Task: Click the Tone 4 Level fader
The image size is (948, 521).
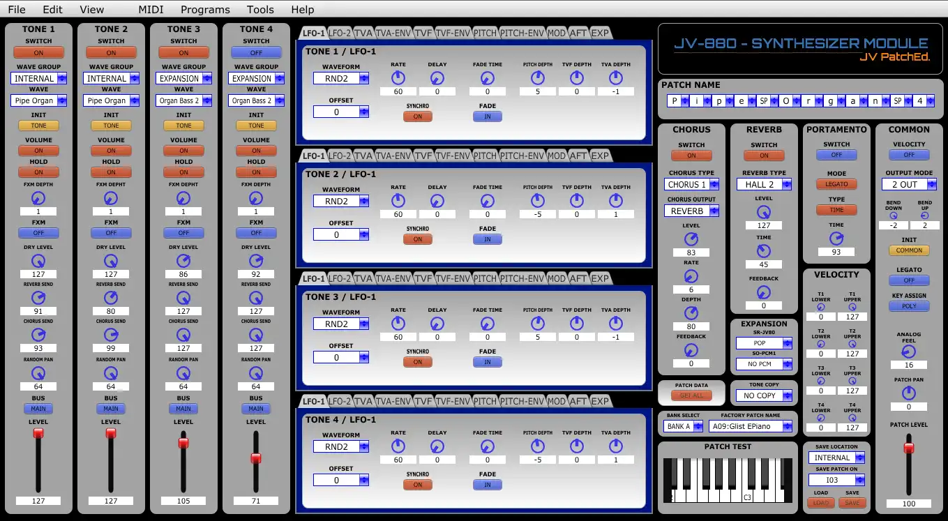Action: (256, 458)
